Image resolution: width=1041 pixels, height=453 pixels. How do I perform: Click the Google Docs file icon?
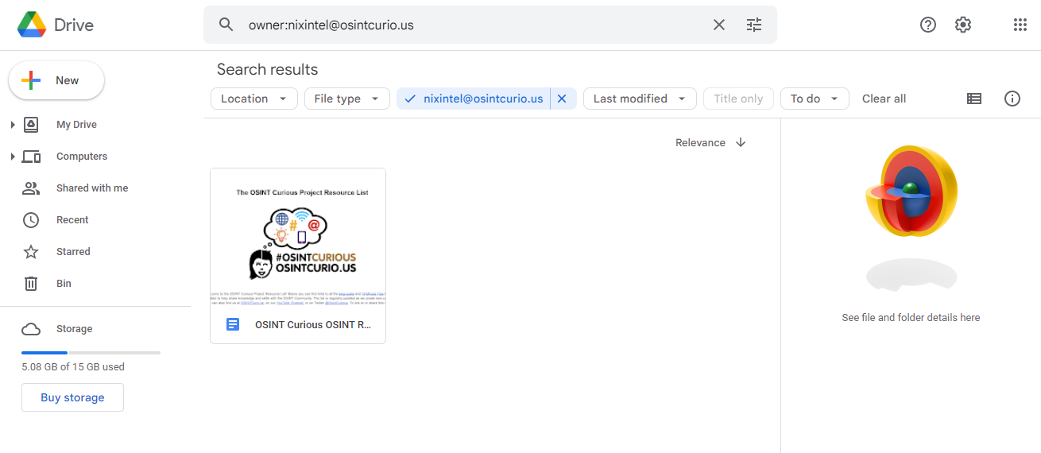pyautogui.click(x=233, y=324)
